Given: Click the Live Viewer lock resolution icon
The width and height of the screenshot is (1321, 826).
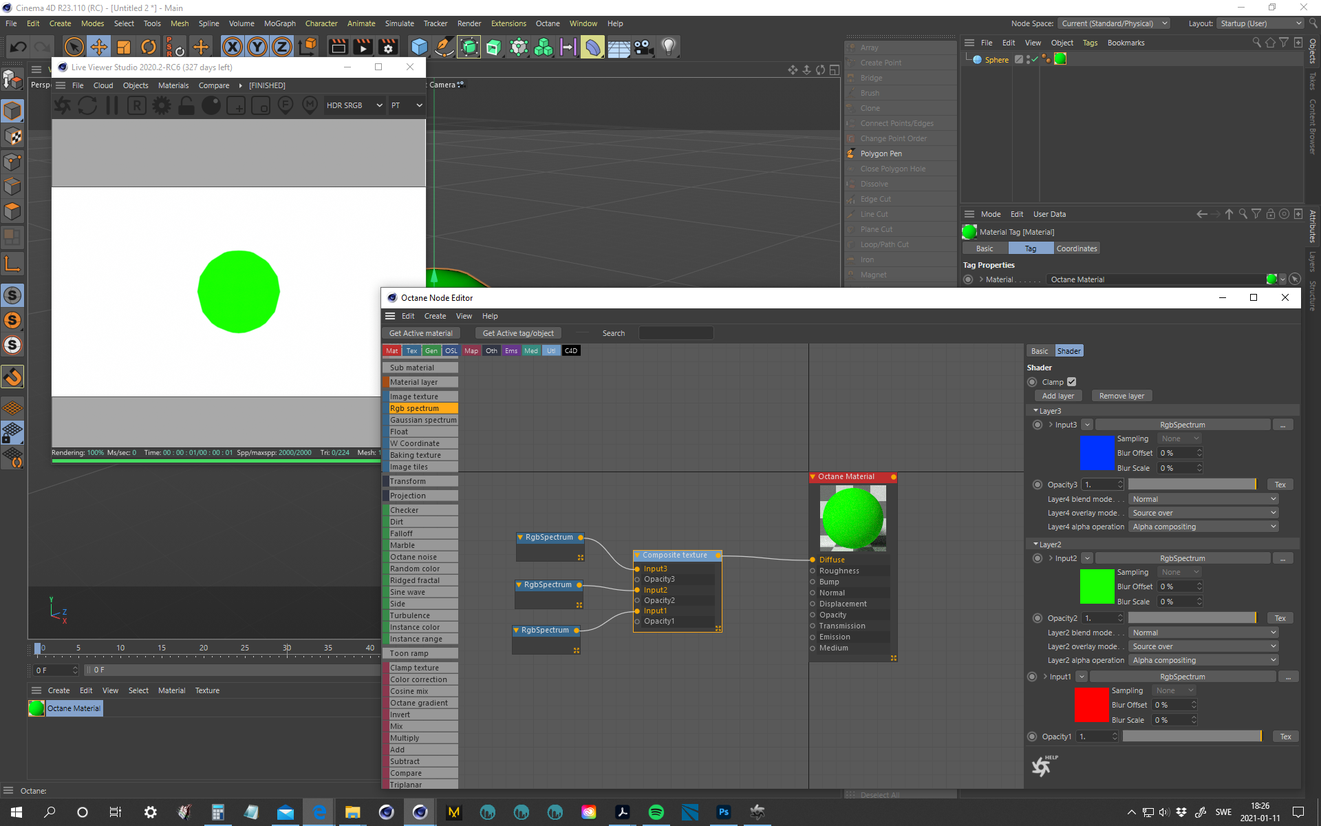Looking at the screenshot, I should pyautogui.click(x=186, y=105).
